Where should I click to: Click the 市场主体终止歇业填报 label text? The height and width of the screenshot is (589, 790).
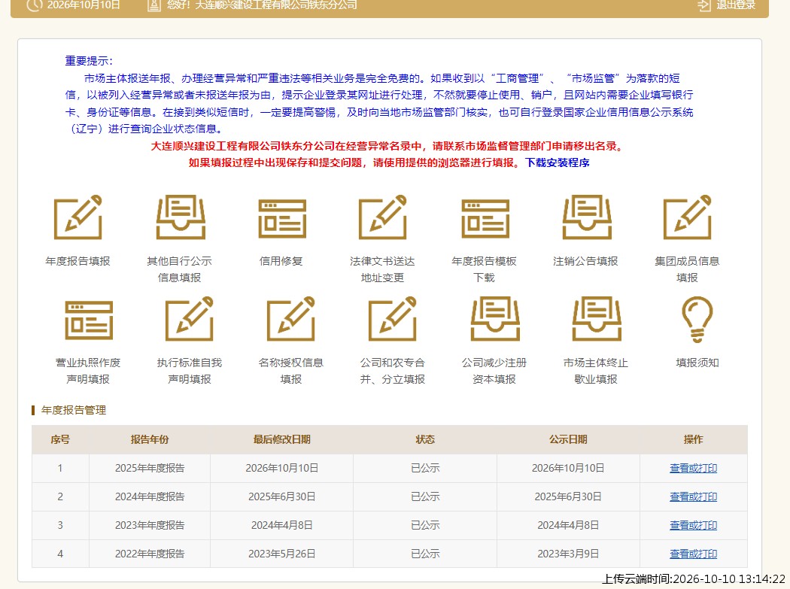point(596,371)
